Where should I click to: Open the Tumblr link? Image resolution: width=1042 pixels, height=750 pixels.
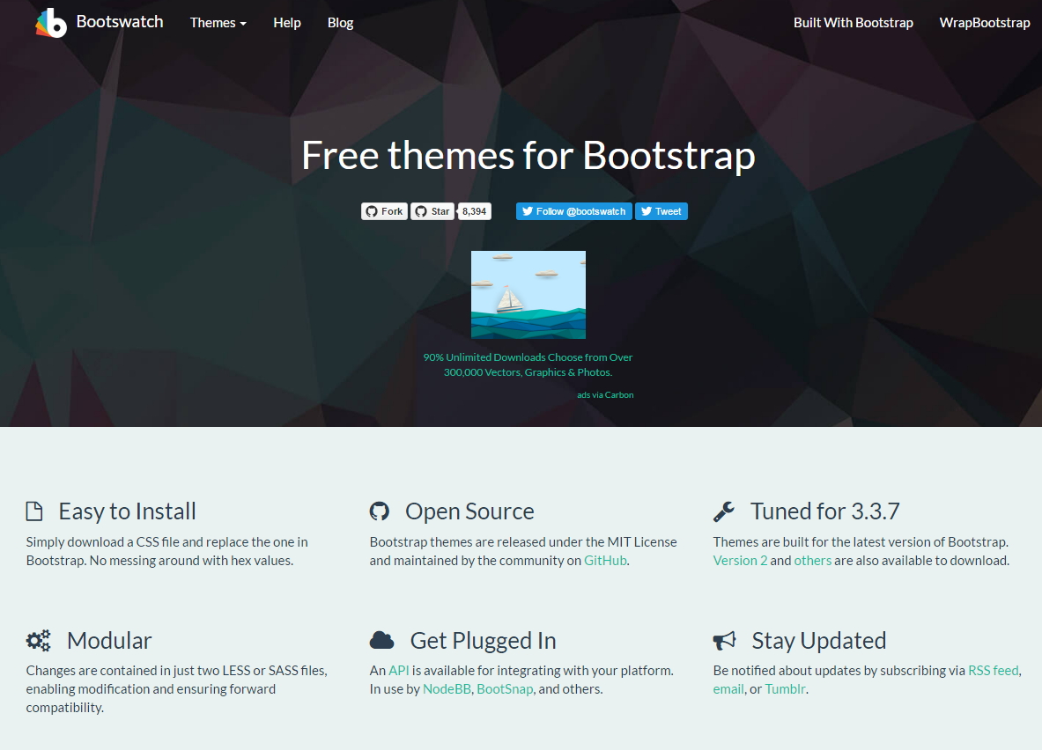786,689
